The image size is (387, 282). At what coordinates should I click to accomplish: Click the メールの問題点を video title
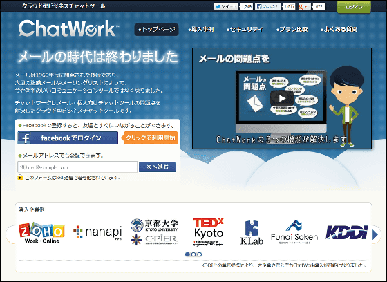click(234, 59)
